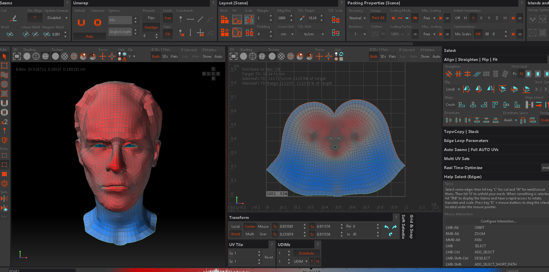Click the Magnet-Weld icon beside 0.001
The image size is (549, 272).
47,34
